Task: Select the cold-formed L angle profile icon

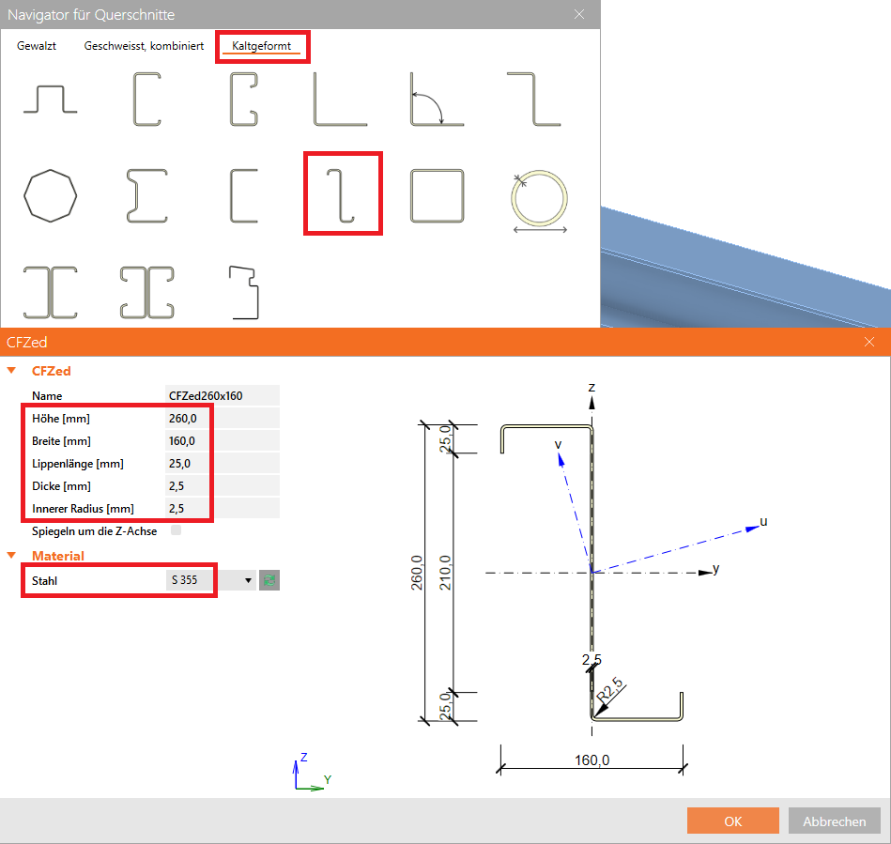Action: 341,99
